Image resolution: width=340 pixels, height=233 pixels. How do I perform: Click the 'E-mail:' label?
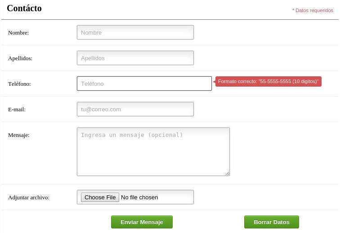tap(17, 110)
